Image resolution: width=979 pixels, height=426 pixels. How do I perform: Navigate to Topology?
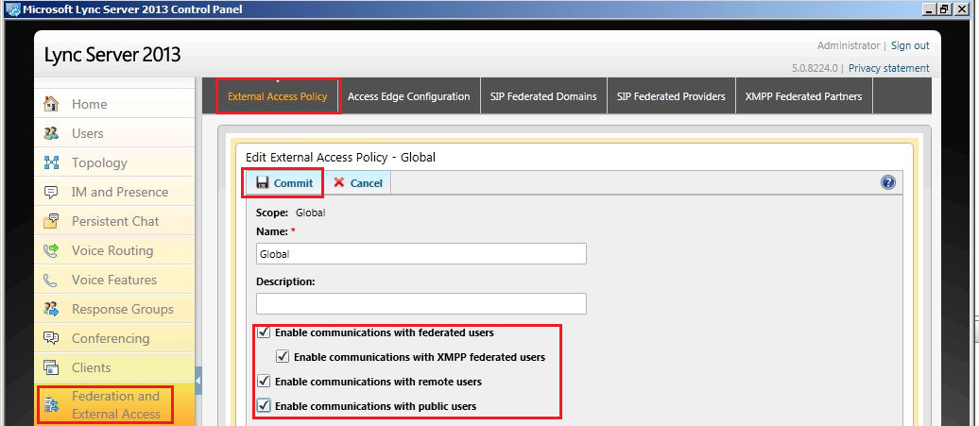(x=115, y=162)
